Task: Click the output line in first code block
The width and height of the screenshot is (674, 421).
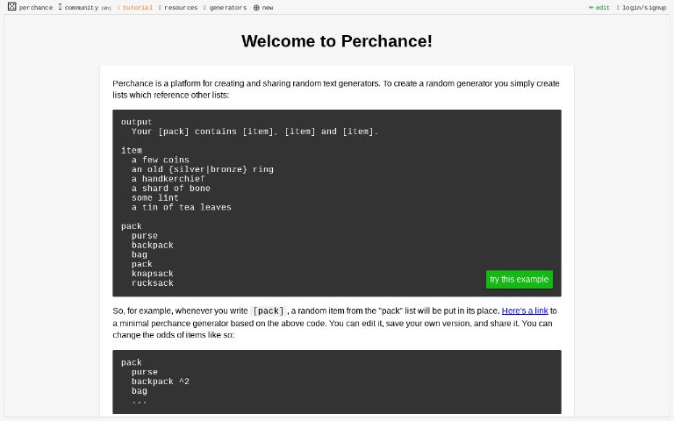Action: click(136, 122)
